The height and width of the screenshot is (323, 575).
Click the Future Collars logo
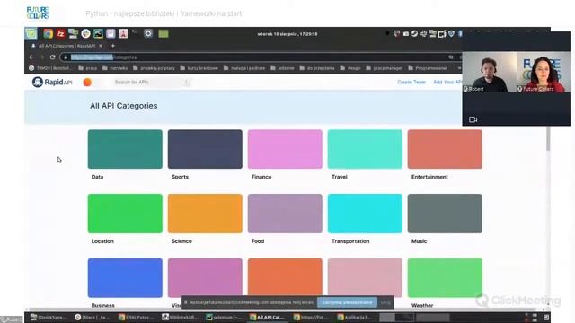pos(38,13)
